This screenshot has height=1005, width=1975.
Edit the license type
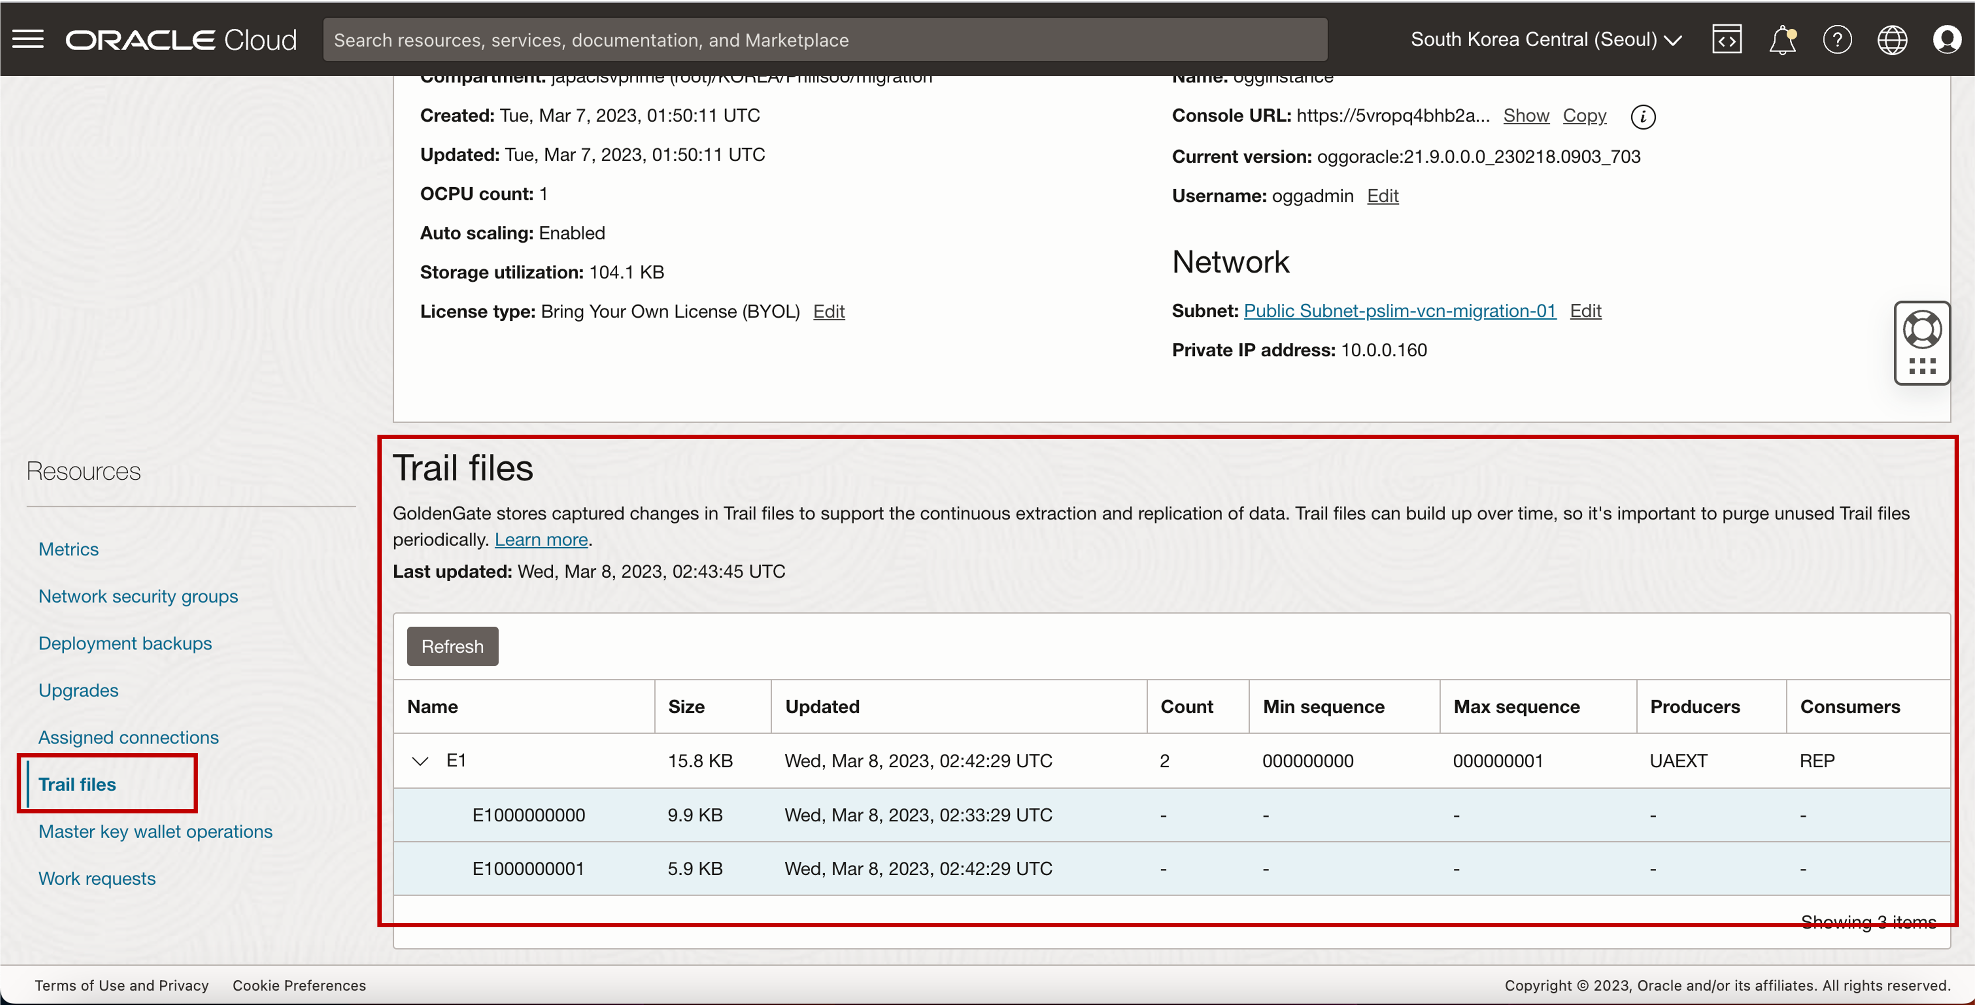[829, 312]
